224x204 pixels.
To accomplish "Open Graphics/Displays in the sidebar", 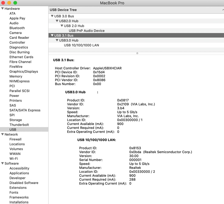I will (24, 72).
